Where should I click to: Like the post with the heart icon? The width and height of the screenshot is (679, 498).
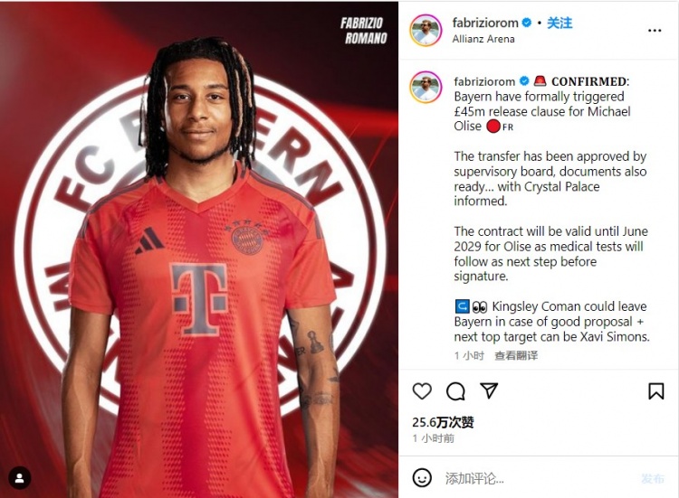coord(422,390)
